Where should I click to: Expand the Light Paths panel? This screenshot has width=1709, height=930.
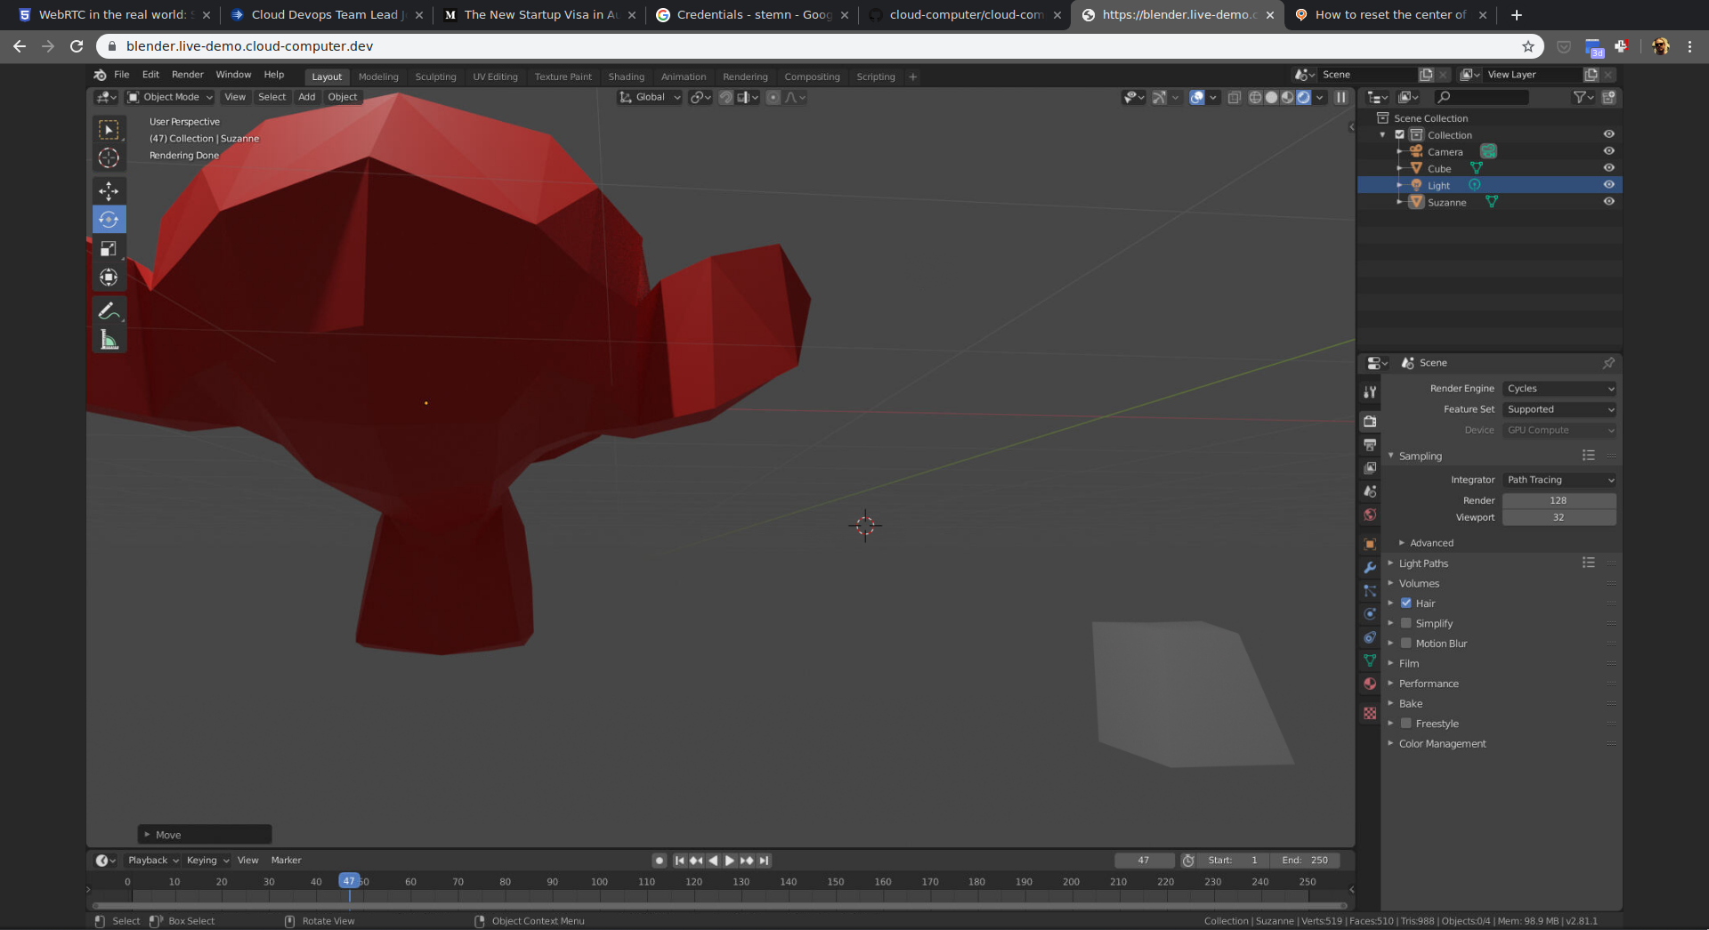point(1422,563)
